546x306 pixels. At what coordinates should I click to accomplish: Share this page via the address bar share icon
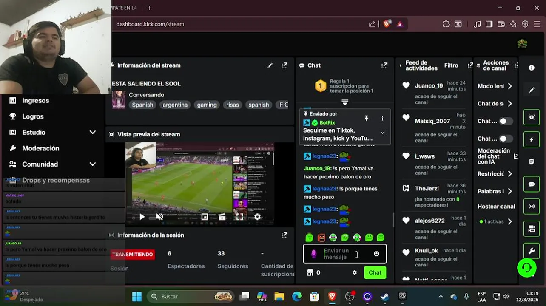pos(372,24)
